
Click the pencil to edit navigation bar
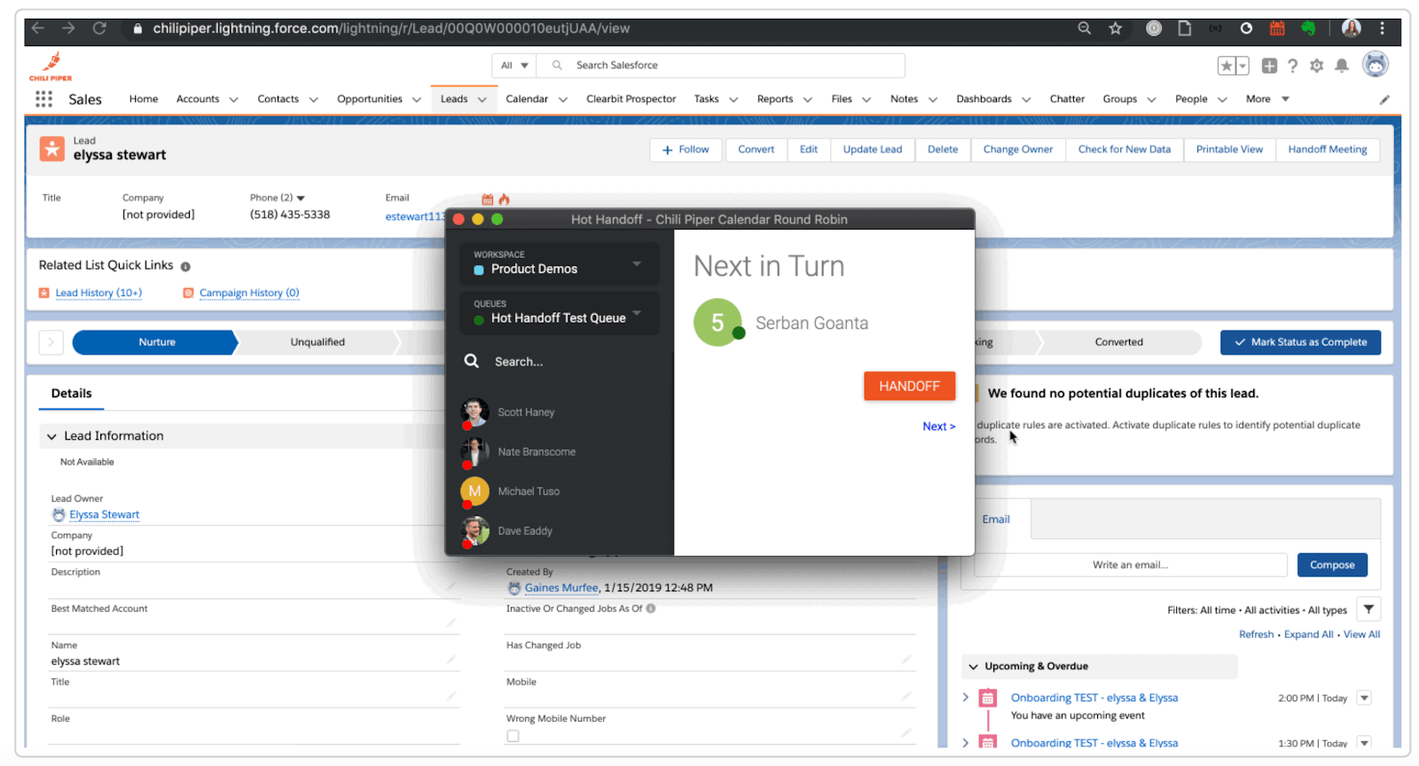[1384, 99]
